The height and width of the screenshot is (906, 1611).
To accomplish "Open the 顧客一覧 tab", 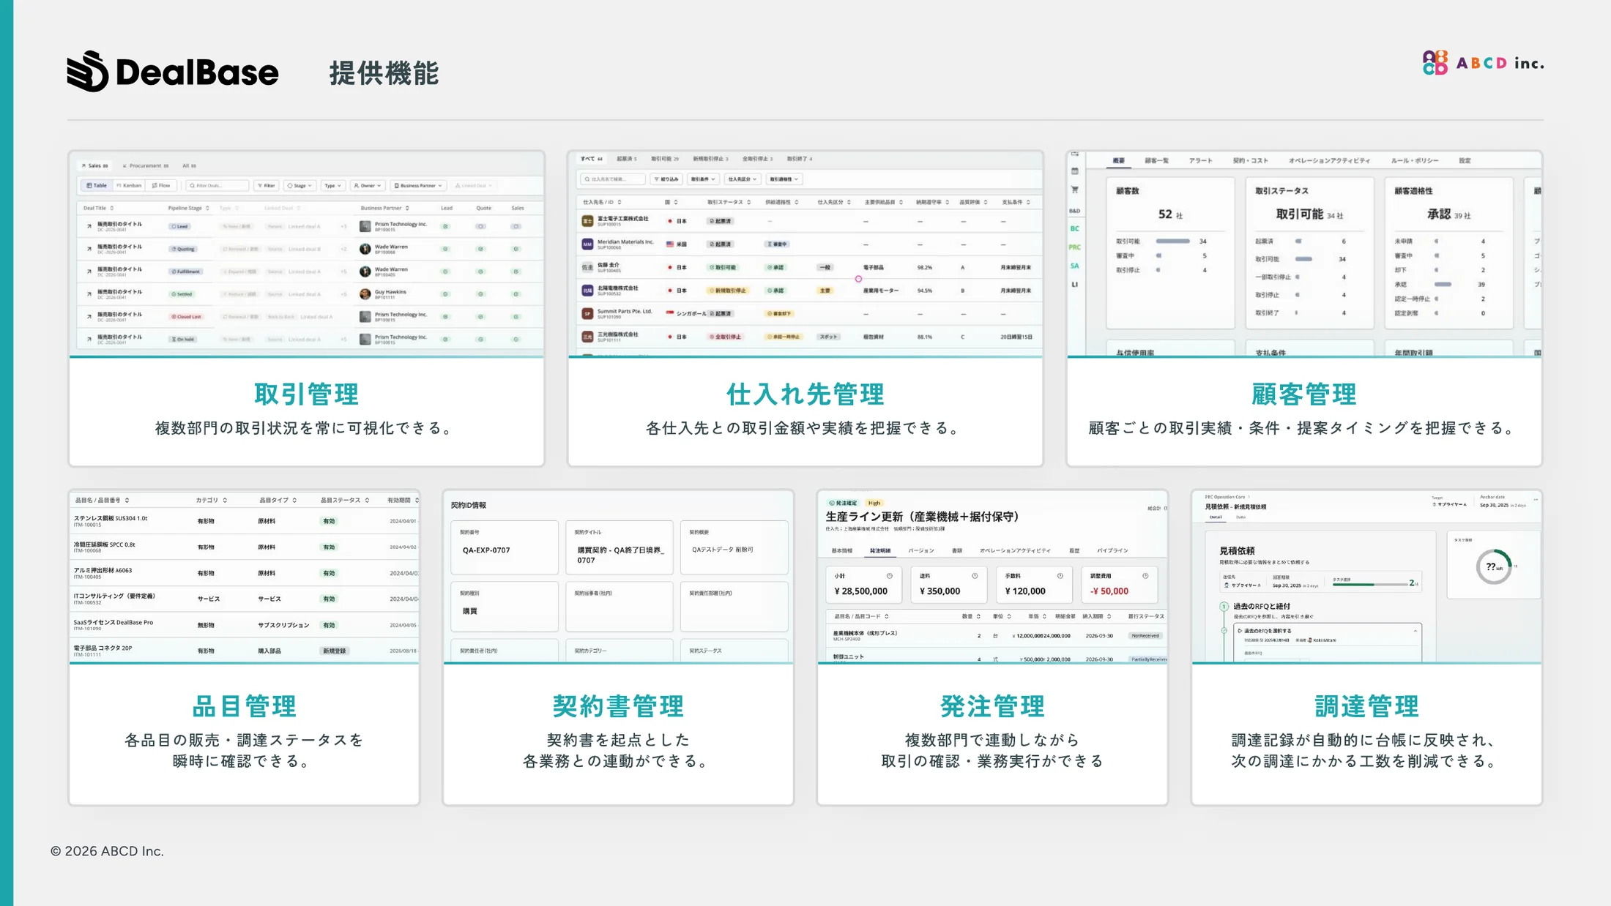I will pyautogui.click(x=1156, y=160).
